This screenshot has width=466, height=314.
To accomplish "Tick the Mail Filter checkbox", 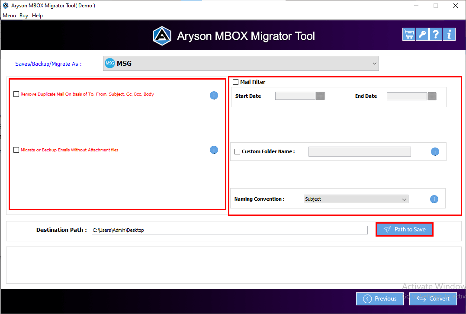I will point(236,82).
